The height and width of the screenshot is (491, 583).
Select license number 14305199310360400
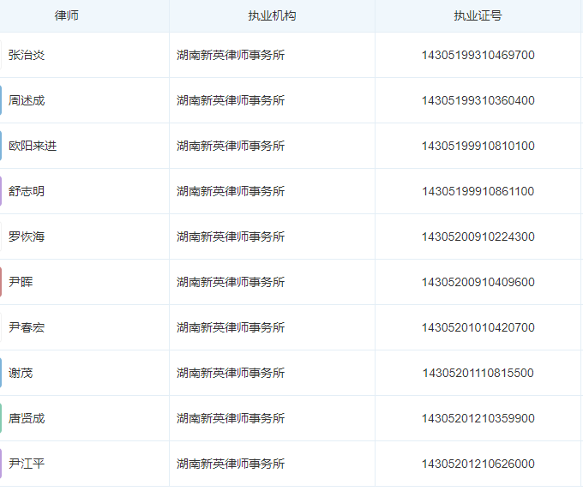pos(478,100)
